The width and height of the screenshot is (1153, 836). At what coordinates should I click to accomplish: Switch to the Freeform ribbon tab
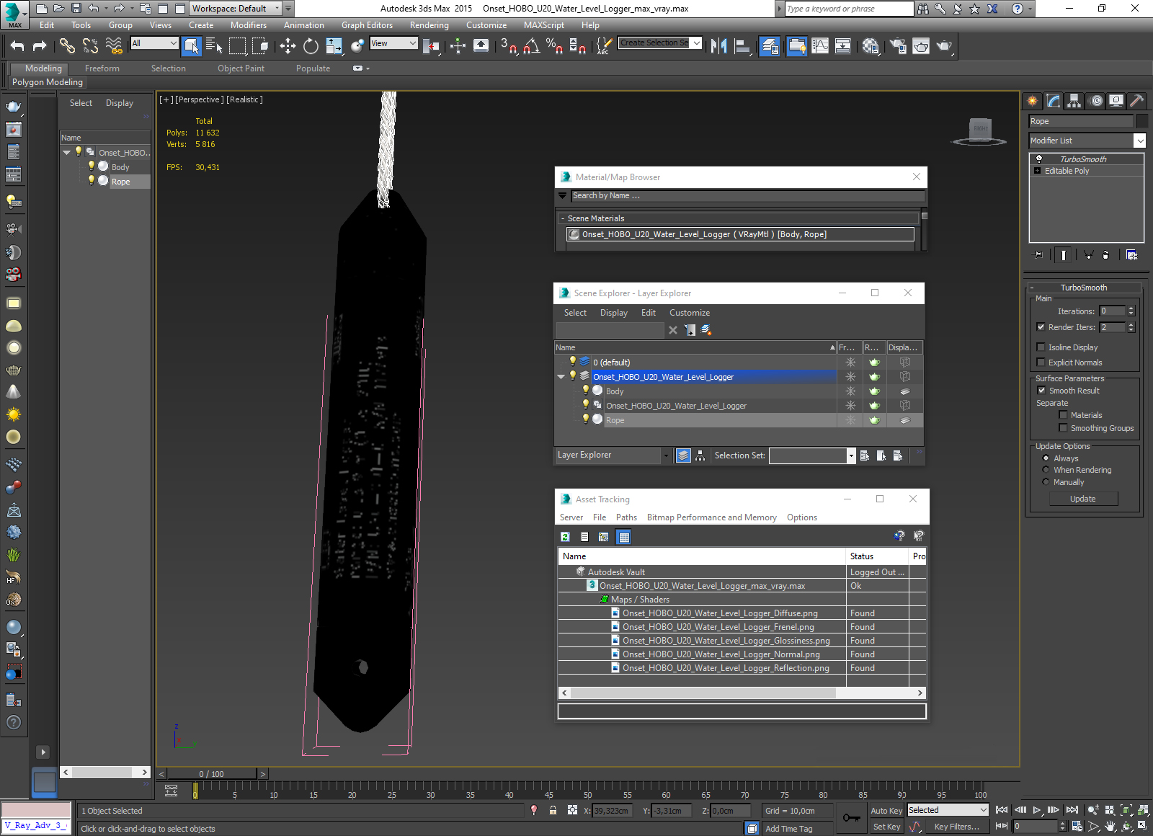(x=102, y=68)
